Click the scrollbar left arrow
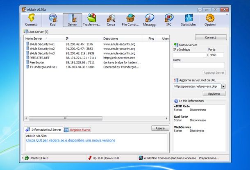 [x=26, y=118]
